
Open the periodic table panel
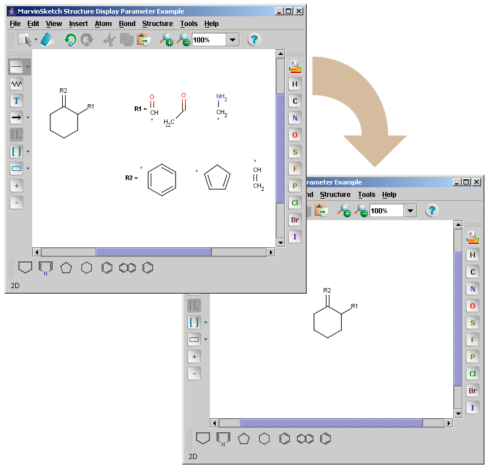pos(294,66)
